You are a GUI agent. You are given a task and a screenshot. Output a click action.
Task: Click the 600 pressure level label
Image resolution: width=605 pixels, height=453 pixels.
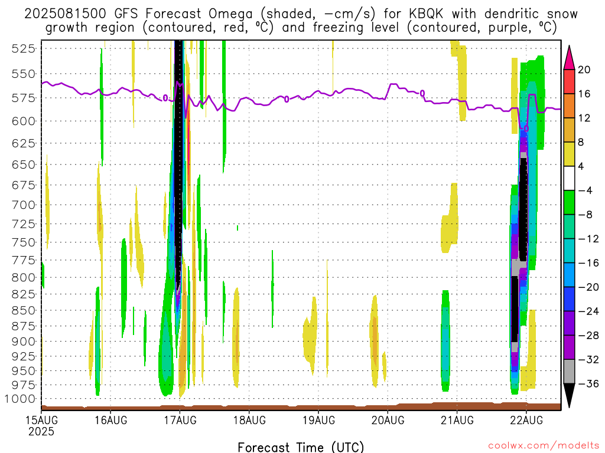point(24,121)
